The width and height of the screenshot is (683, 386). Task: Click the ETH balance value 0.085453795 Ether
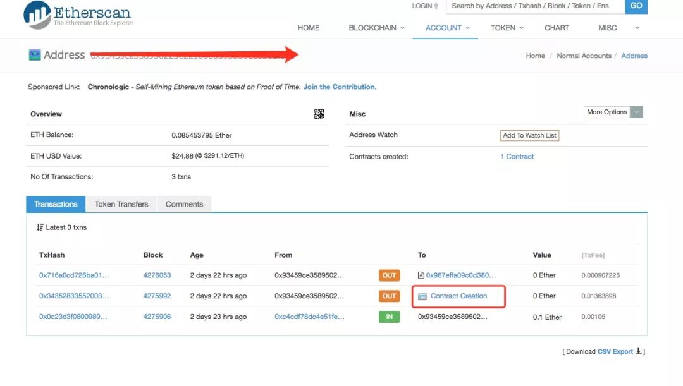[201, 135]
